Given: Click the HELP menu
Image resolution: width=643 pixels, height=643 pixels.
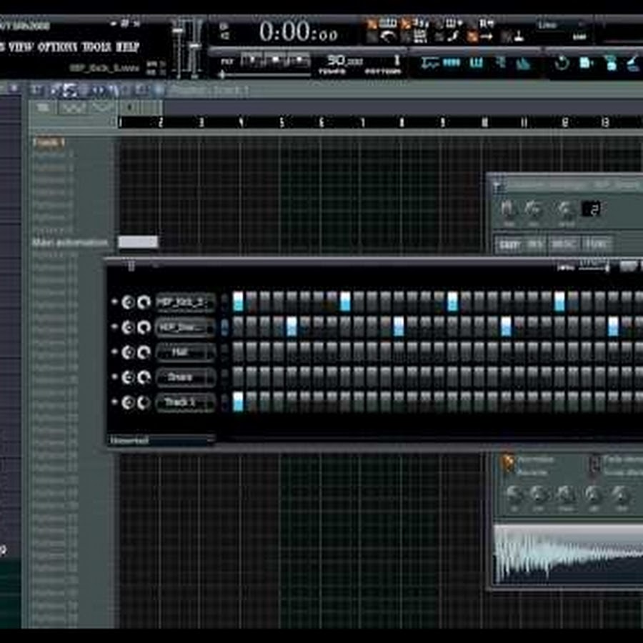Looking at the screenshot, I should tap(128, 47).
